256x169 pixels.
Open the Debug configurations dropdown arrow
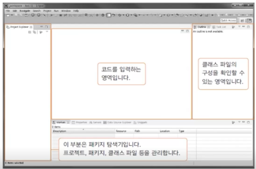pyautogui.click(x=124, y=15)
